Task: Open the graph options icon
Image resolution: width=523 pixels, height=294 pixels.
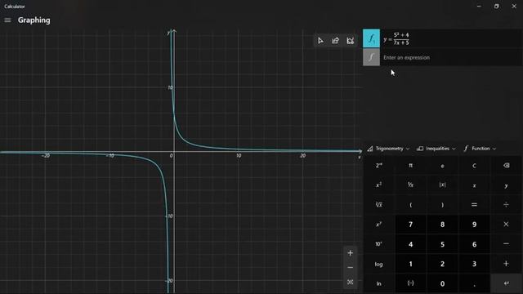Action: tap(350, 41)
